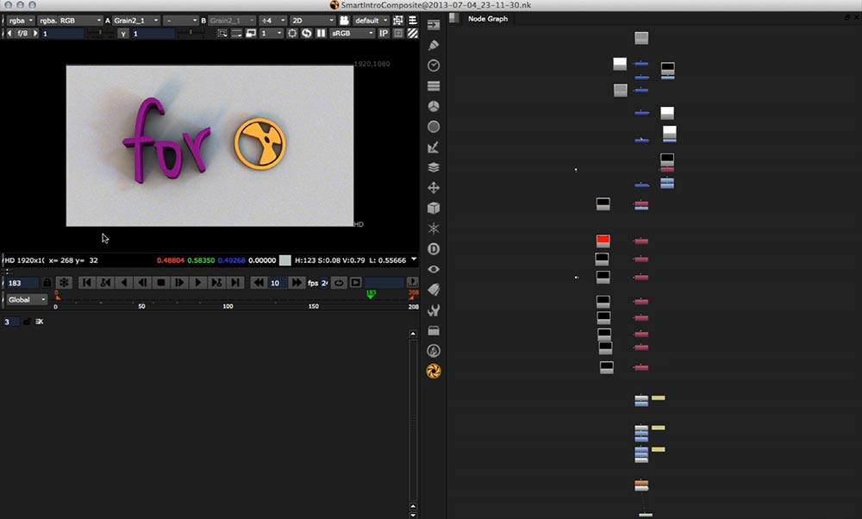Click the sampled color swatch in info bar
The width and height of the screenshot is (862, 519).
(x=284, y=260)
